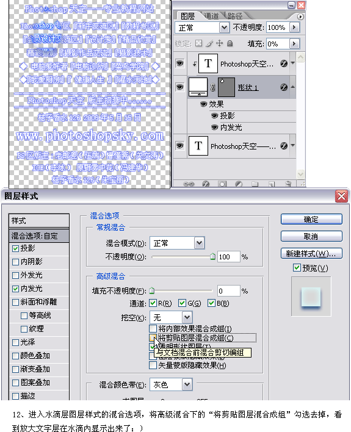The image size is (351, 432).
Task: Click the layer style icon at layers panel bottom
Action: point(206,184)
